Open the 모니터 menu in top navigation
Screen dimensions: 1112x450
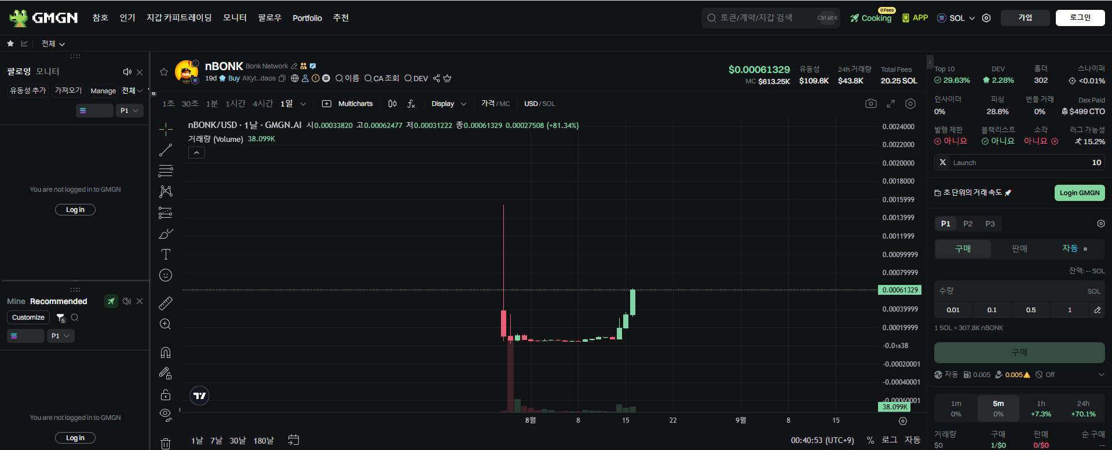(x=235, y=18)
